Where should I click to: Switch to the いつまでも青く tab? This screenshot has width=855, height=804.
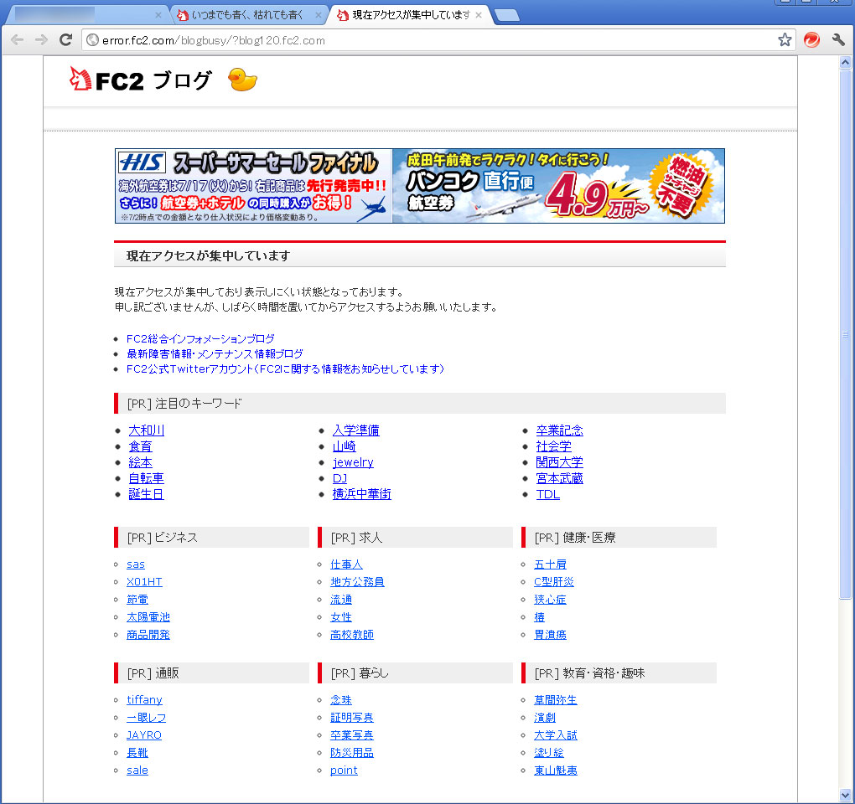coord(247,15)
